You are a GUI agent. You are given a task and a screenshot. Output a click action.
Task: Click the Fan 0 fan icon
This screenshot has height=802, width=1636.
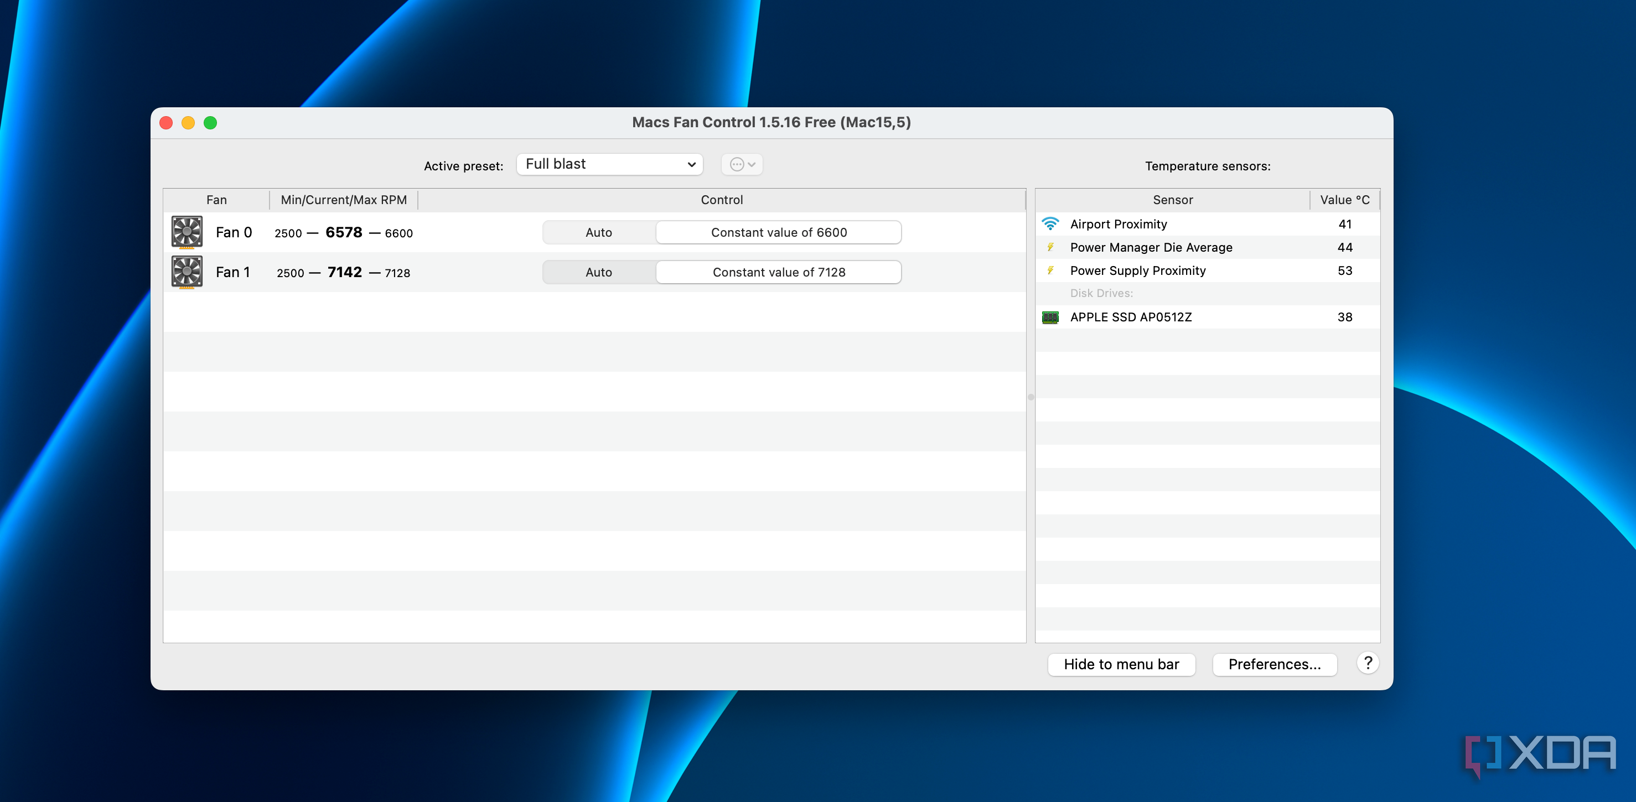[x=187, y=232]
